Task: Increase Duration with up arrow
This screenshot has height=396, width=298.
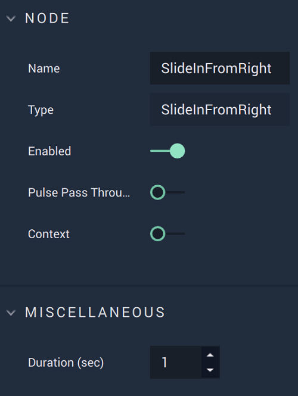Action: tap(210, 355)
